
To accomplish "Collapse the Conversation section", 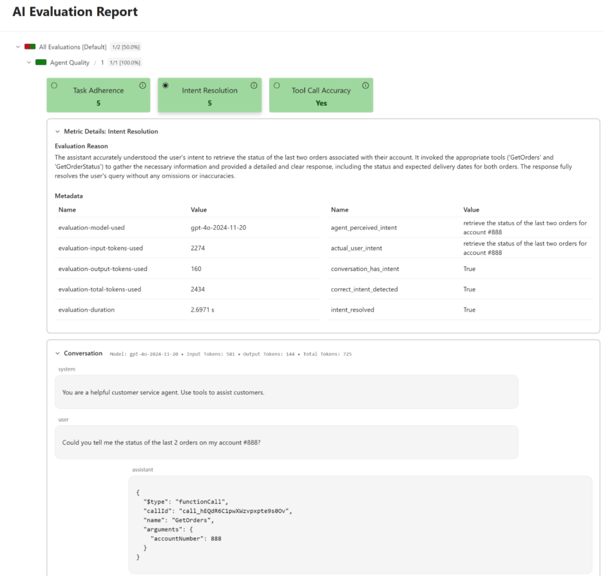I will 57,353.
